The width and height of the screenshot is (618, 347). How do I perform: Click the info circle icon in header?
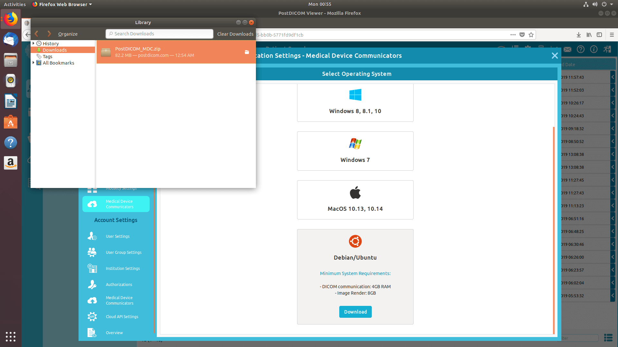[x=594, y=49]
